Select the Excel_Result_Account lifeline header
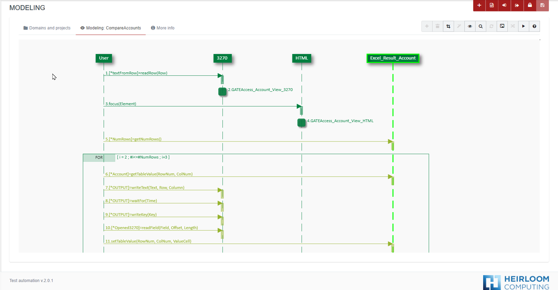558x290 pixels. coord(393,58)
